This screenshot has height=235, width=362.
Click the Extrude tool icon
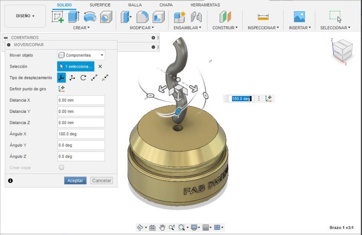[74, 17]
